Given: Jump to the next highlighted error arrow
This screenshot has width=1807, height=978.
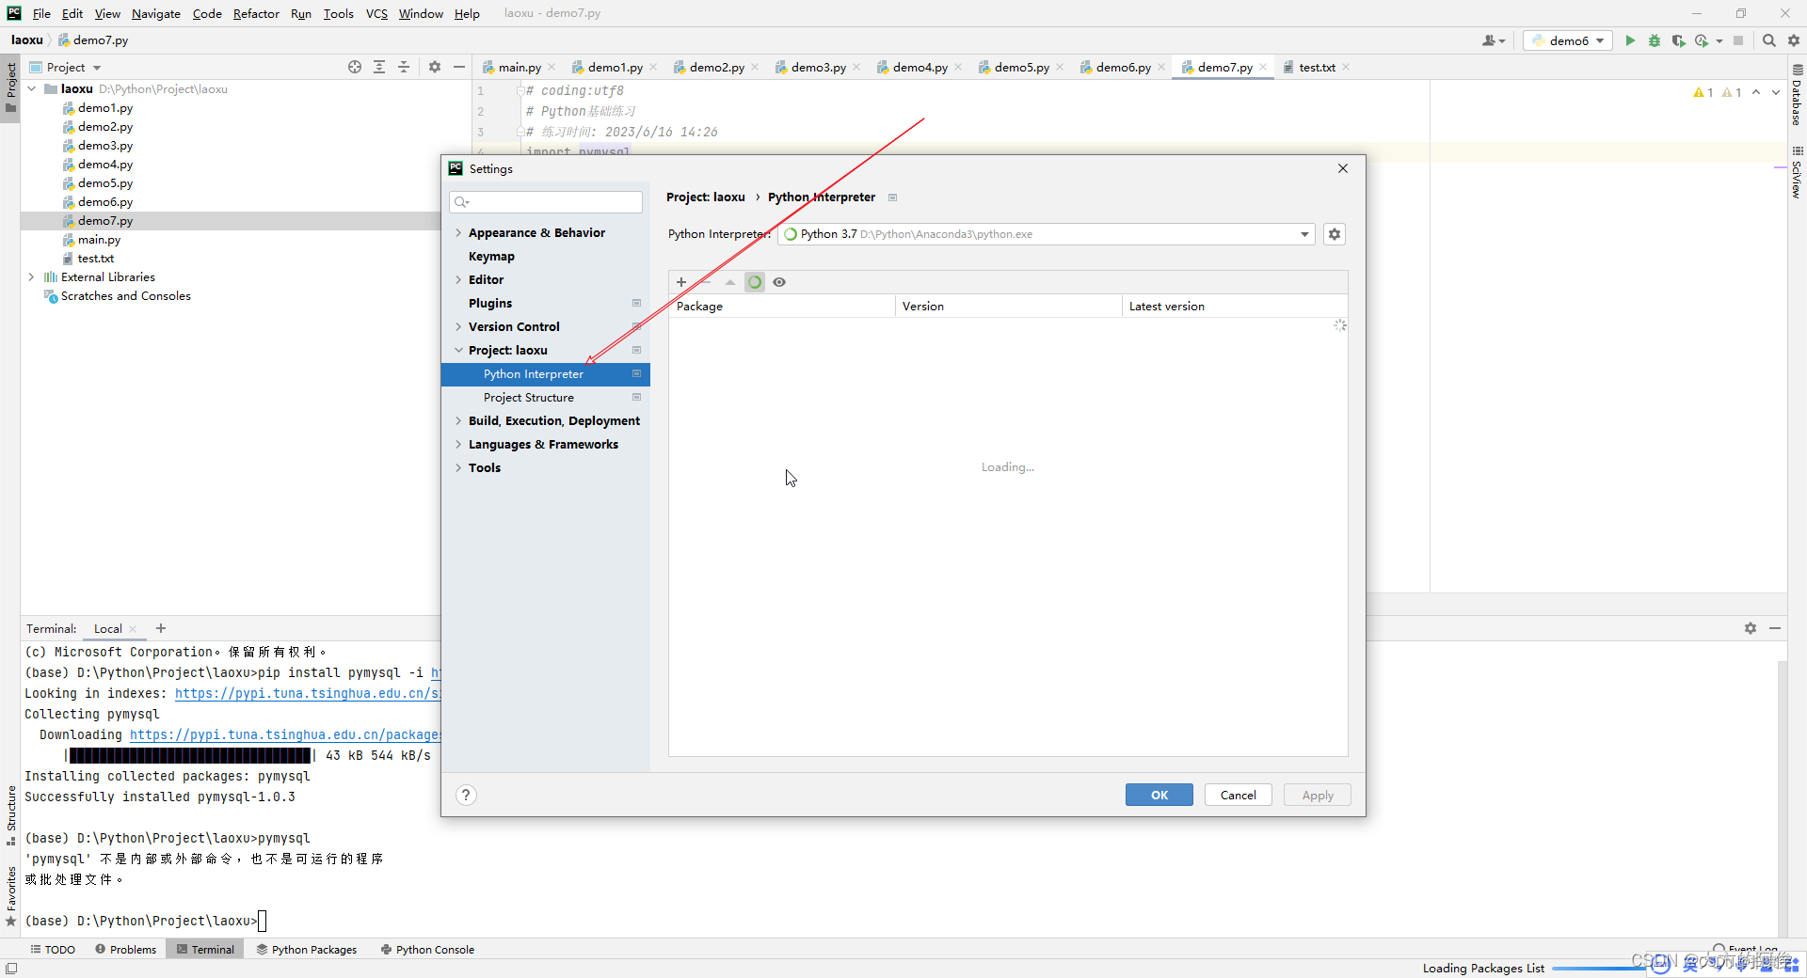Looking at the screenshot, I should [1776, 92].
